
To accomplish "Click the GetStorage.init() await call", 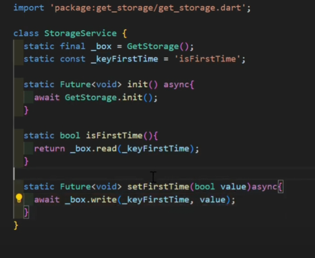I will click(109, 98).
